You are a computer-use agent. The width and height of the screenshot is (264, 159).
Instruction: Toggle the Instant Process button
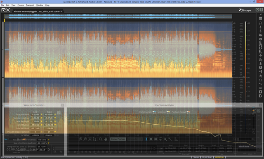(118, 139)
